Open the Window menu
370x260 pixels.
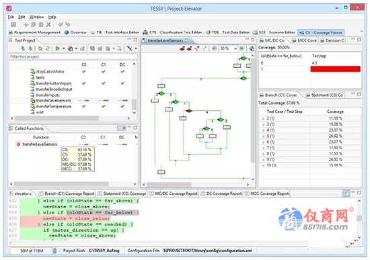(36, 17)
